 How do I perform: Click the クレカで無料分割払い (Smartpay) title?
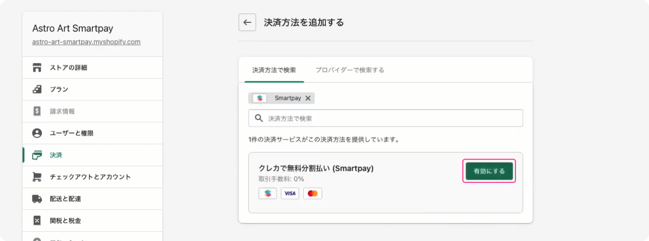point(316,168)
